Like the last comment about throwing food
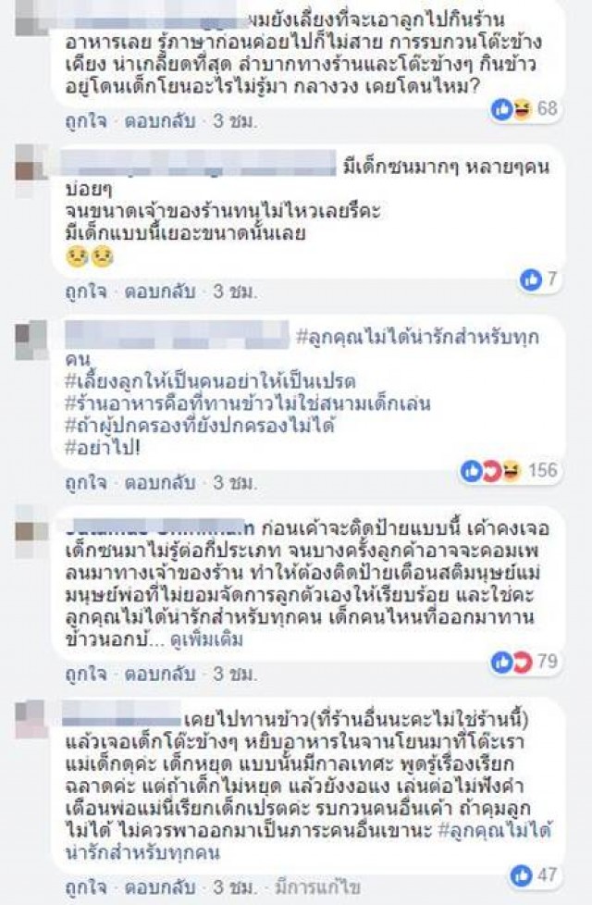 point(86,887)
